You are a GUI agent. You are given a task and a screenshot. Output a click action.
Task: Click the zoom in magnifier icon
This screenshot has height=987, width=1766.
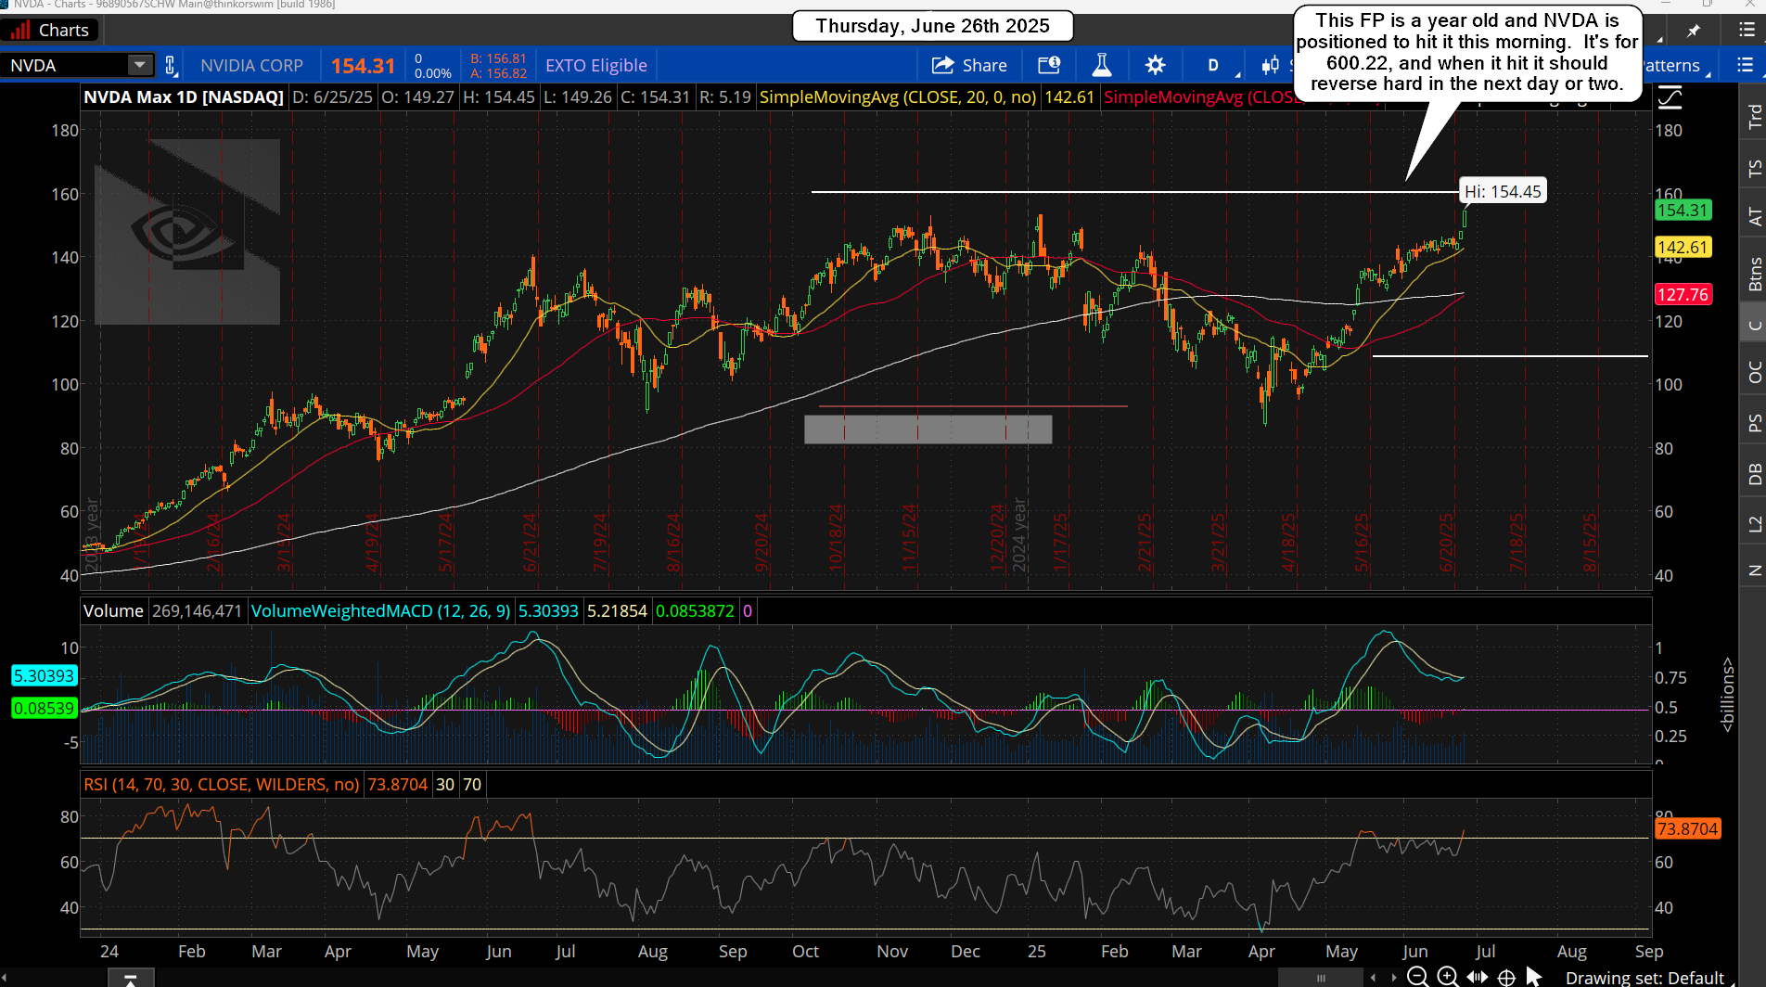click(1447, 977)
